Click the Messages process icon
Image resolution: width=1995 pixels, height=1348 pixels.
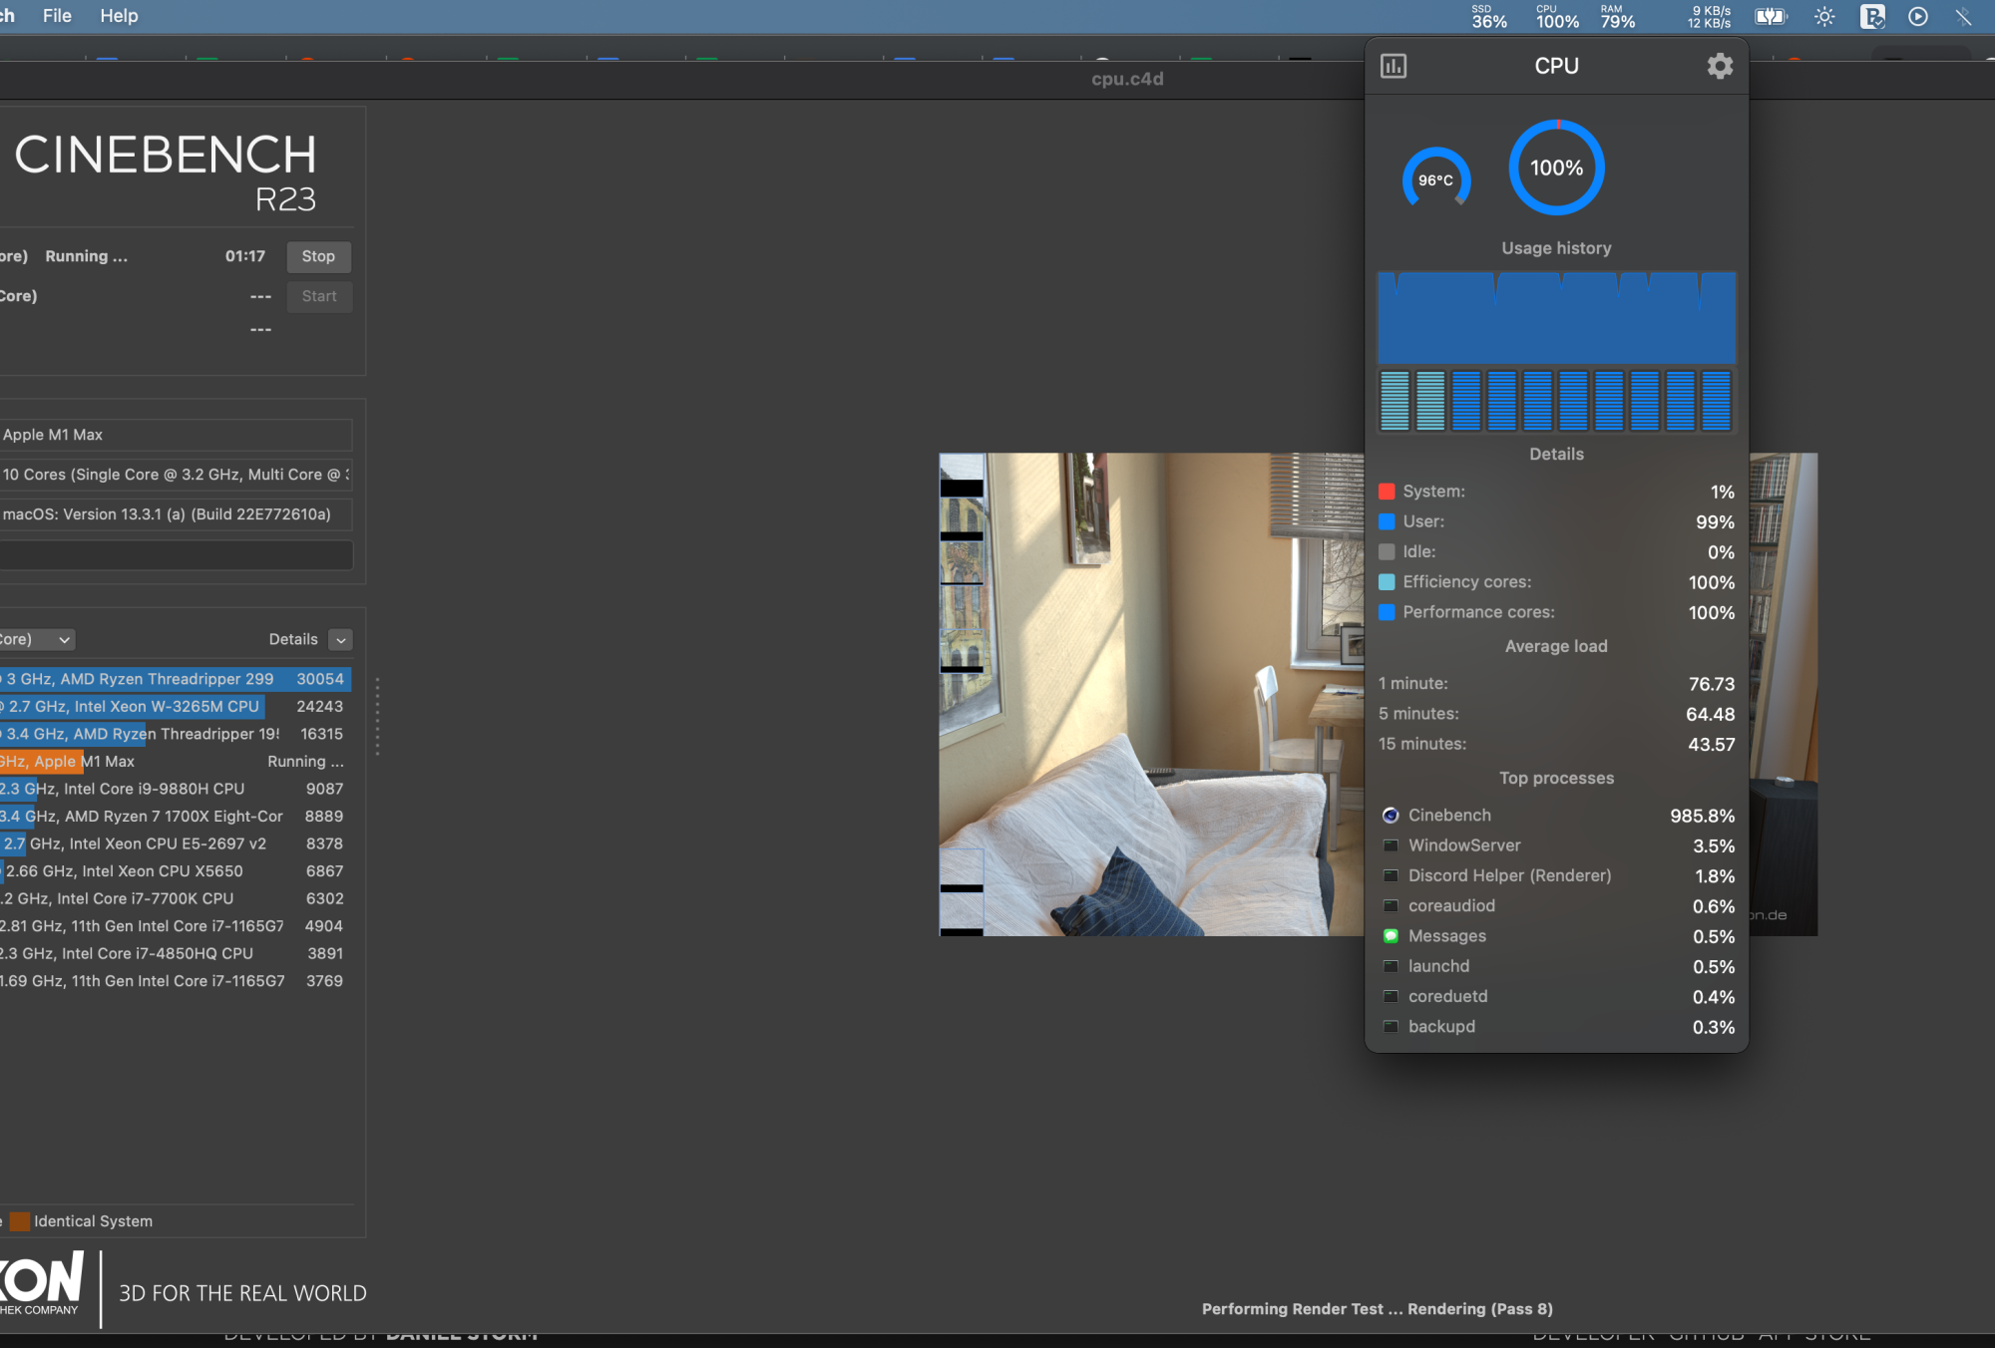pyautogui.click(x=1391, y=936)
